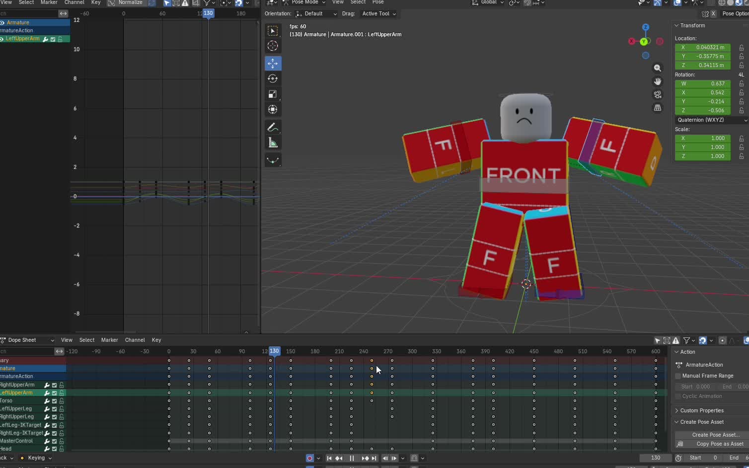This screenshot has height=468, width=749.
Task: Open the Keying dropdown in timeline
Action: click(x=36, y=458)
